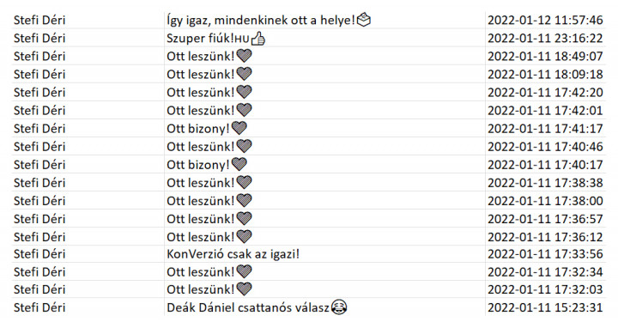This screenshot has width=618, height=328.
Task: Select timestamp 2022-01-11 17:33:56
Action: [x=545, y=254]
